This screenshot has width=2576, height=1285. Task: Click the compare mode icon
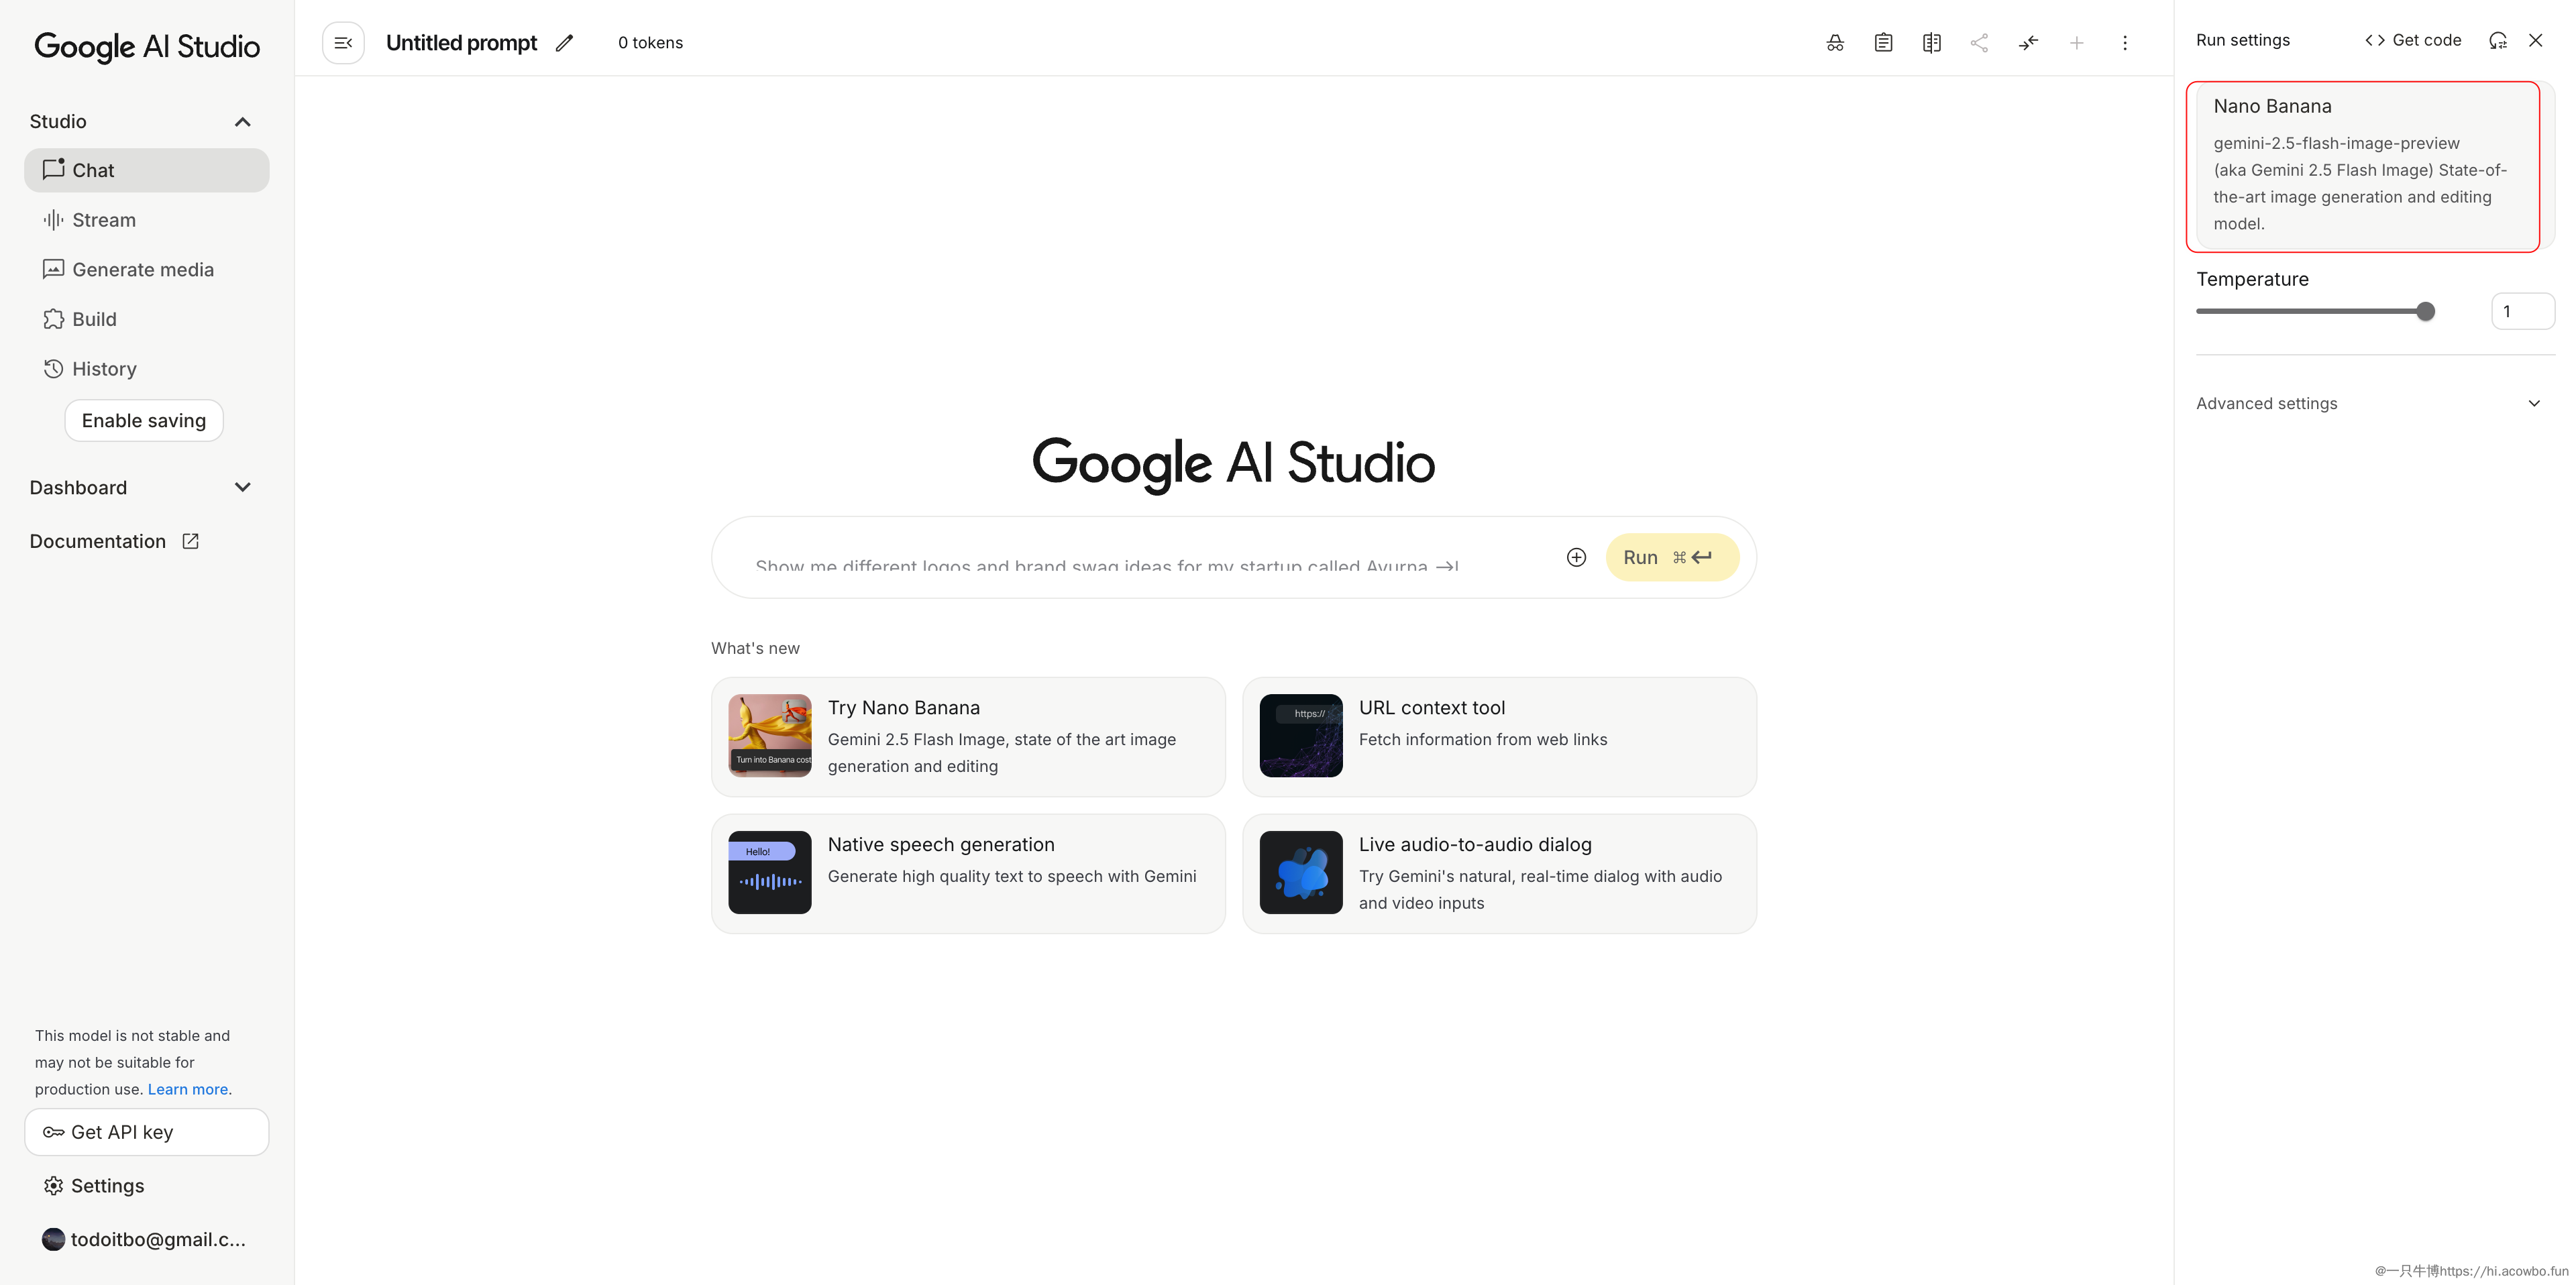[x=1931, y=43]
